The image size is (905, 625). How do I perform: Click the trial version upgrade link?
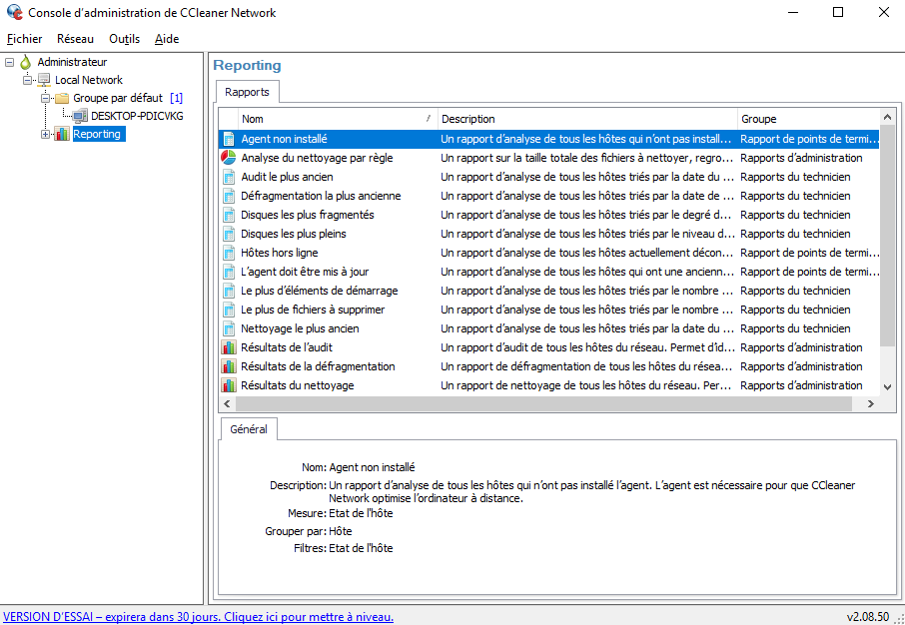click(x=198, y=617)
